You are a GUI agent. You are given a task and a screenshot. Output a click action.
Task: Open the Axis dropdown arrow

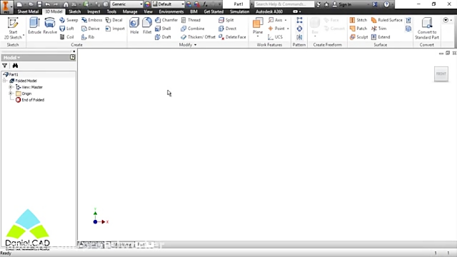pyautogui.click(x=285, y=20)
